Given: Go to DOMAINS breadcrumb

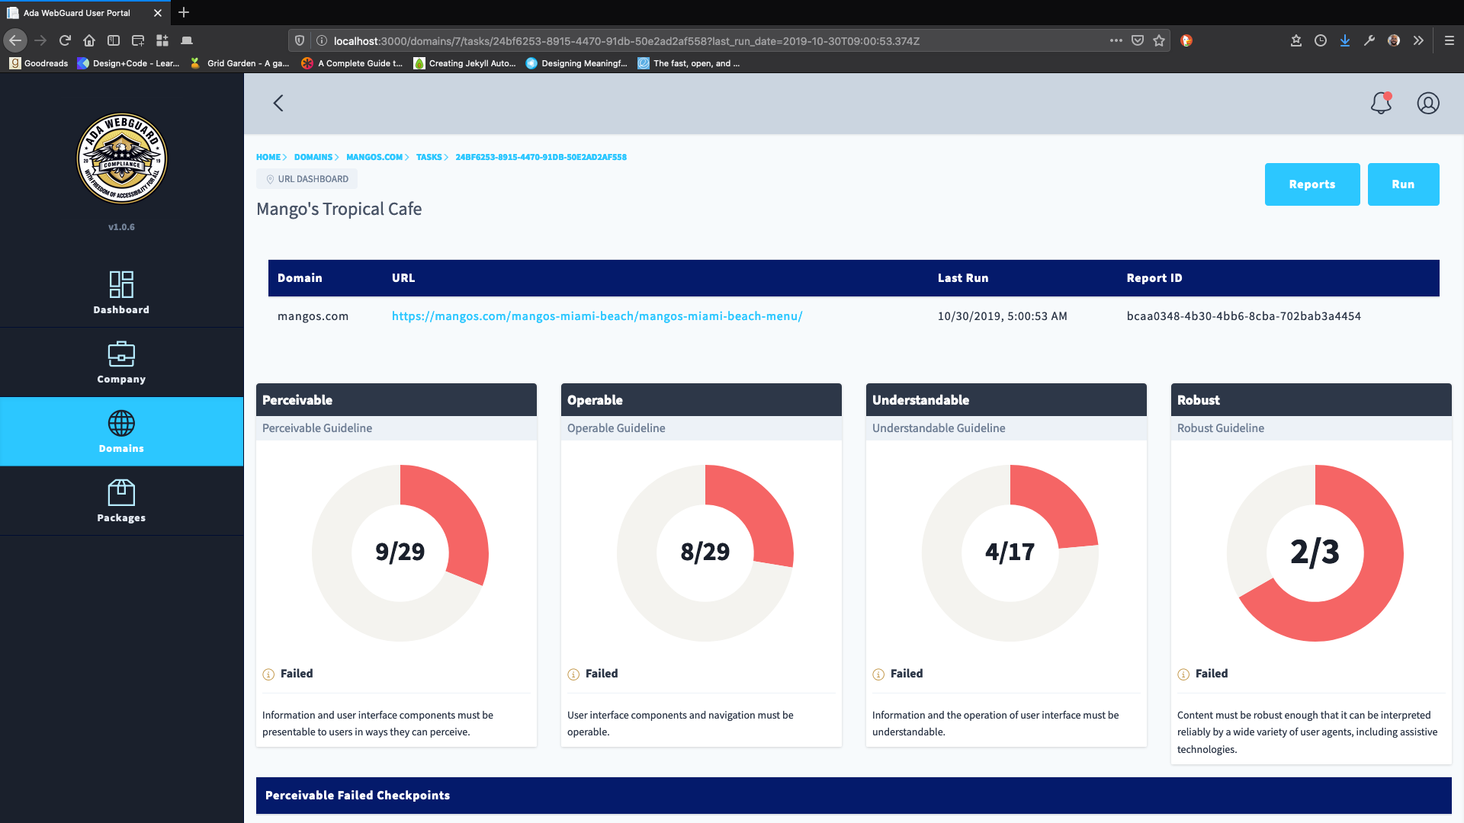Looking at the screenshot, I should (x=313, y=157).
